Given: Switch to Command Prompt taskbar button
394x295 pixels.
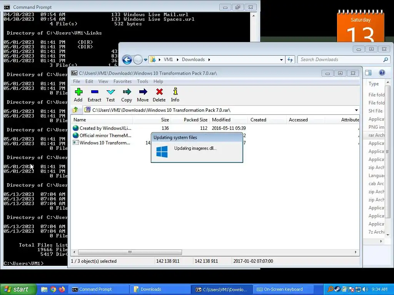Looking at the screenshot, I should (98, 289).
